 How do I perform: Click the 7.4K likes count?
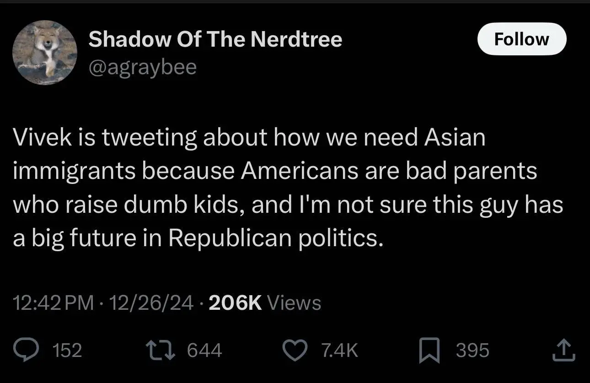339,351
